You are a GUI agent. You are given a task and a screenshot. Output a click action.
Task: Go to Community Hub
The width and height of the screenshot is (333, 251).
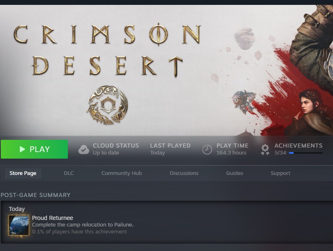pyautogui.click(x=121, y=173)
